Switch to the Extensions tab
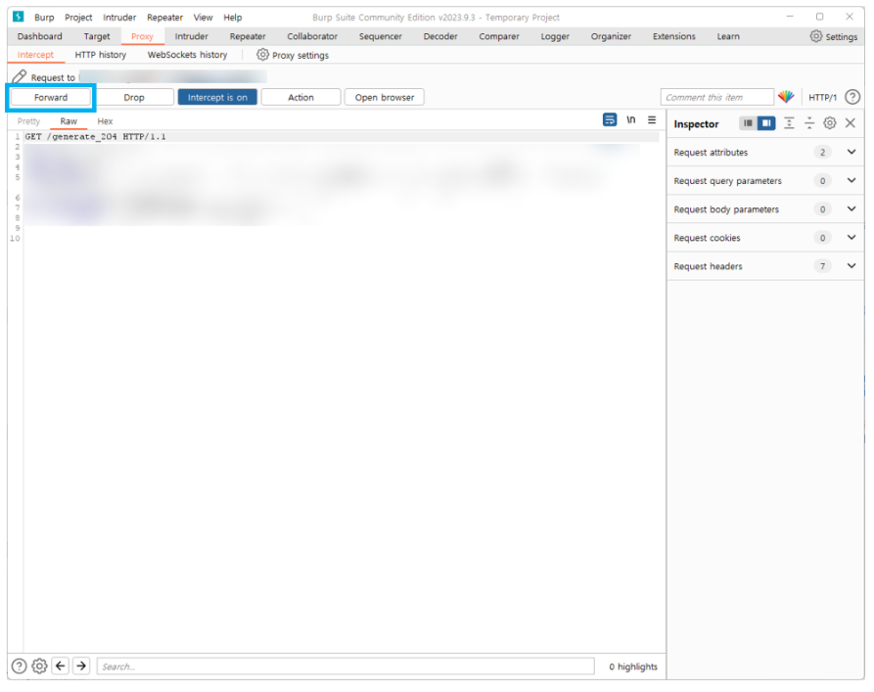This screenshot has width=874, height=692. [x=674, y=36]
